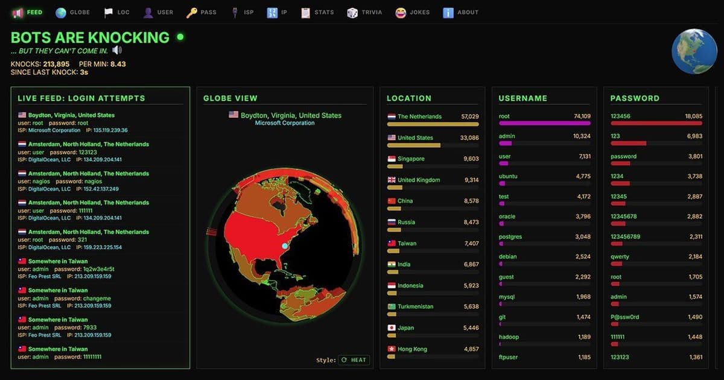
Task: Click the LOC flag icon
Action: 109,11
